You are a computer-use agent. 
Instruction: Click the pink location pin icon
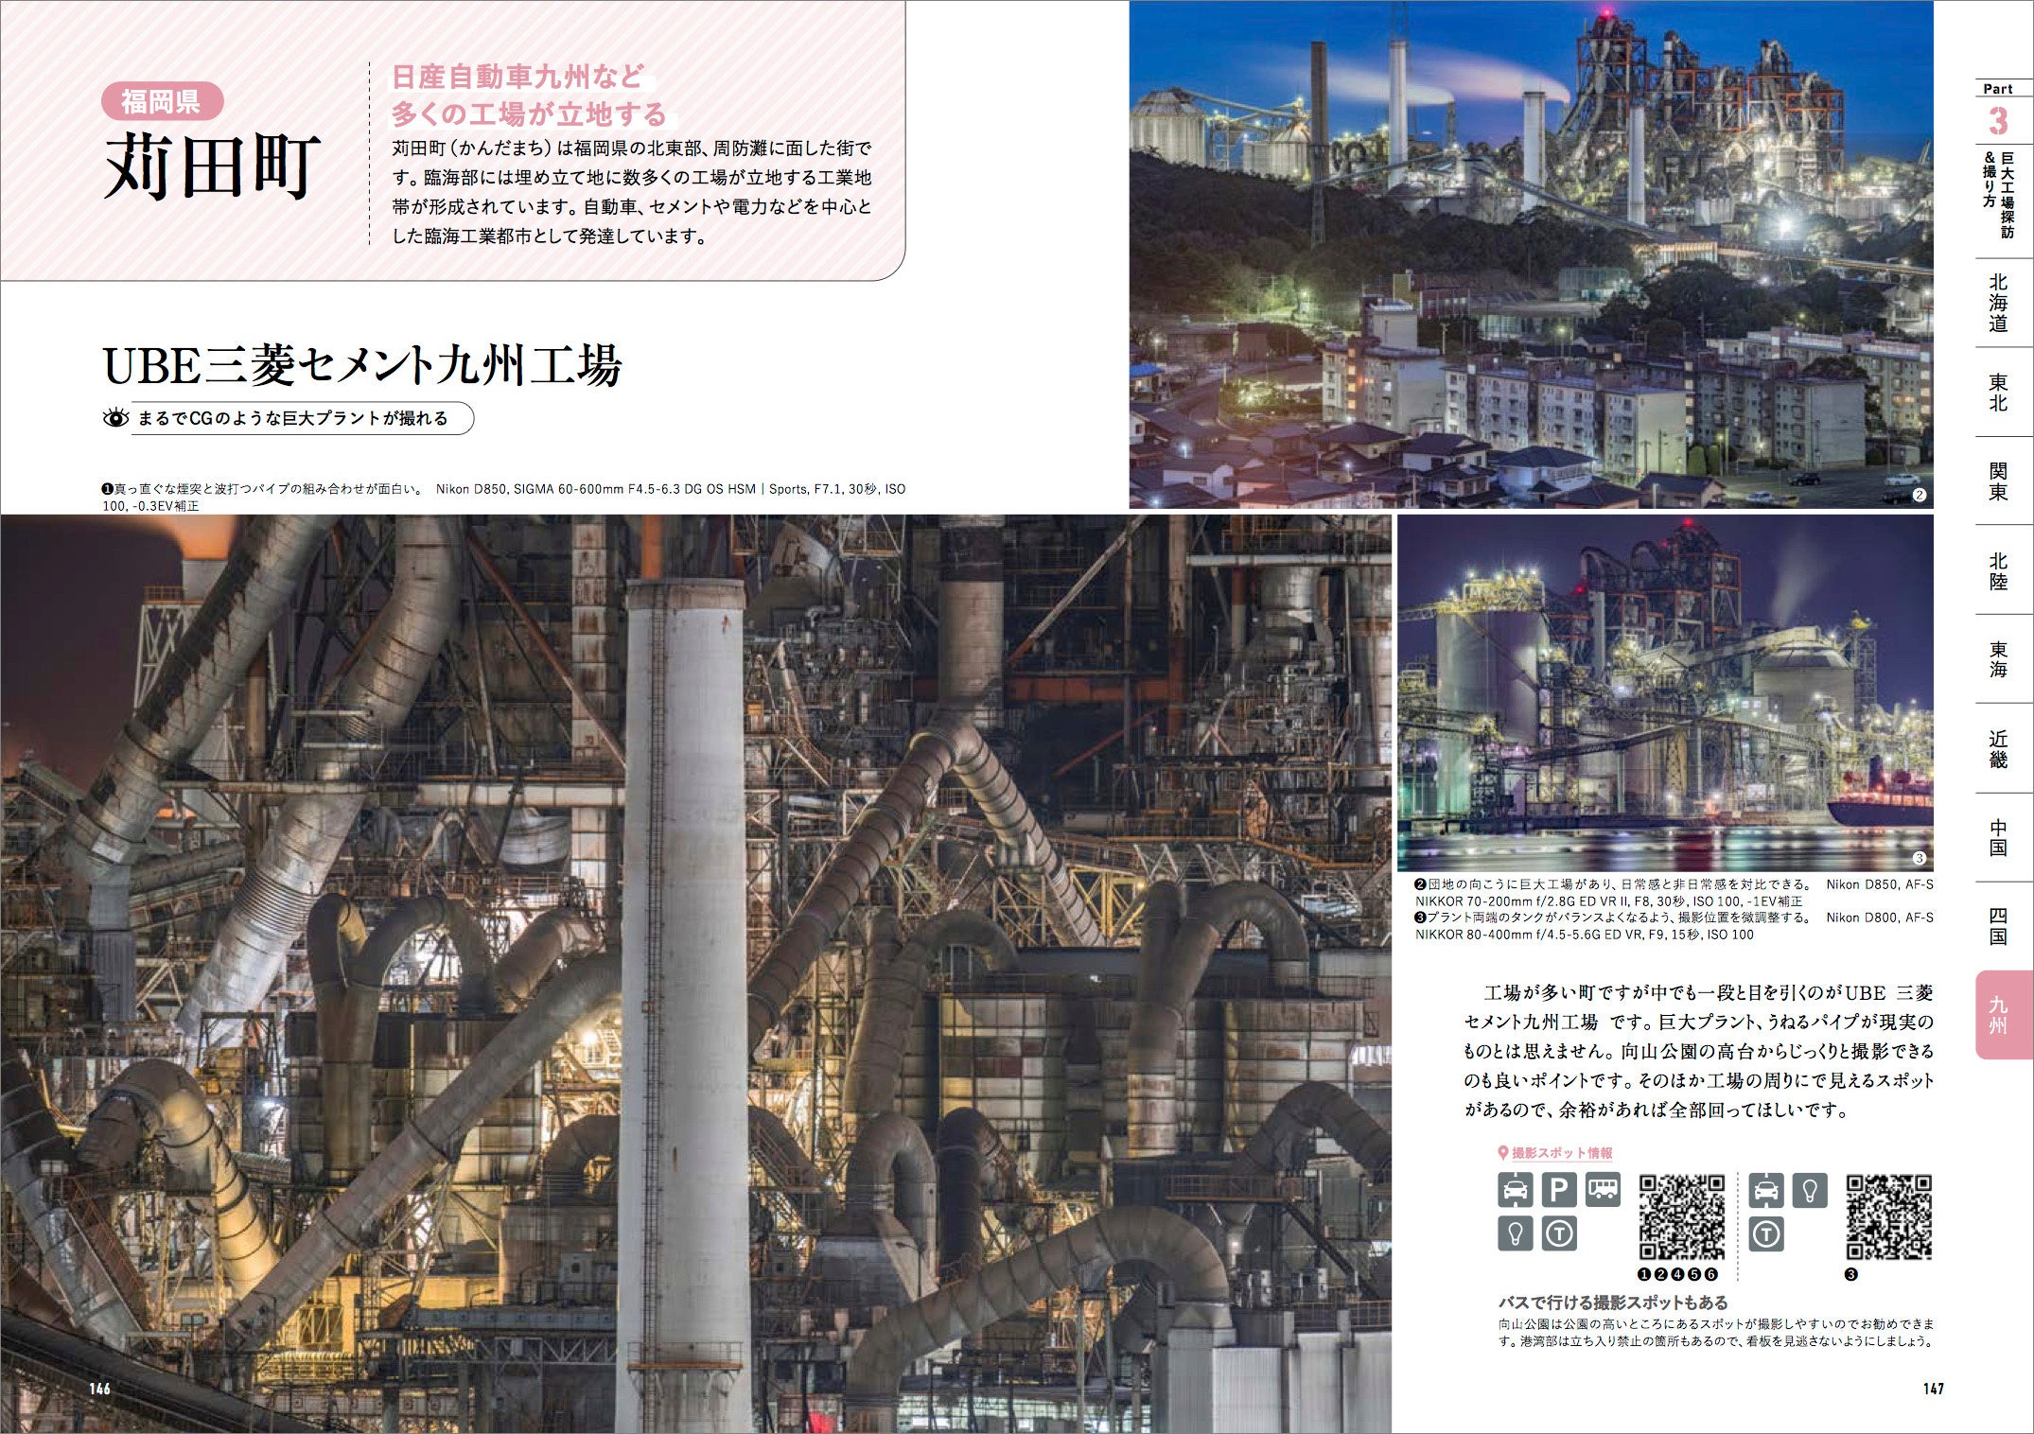[x=1502, y=1153]
